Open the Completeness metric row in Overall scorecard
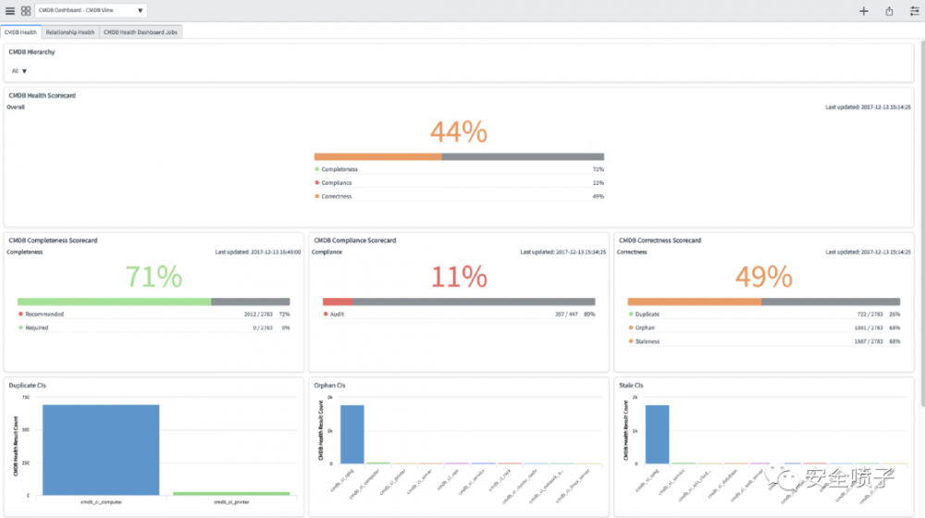Screen dimensions: 925x518 click(459, 169)
